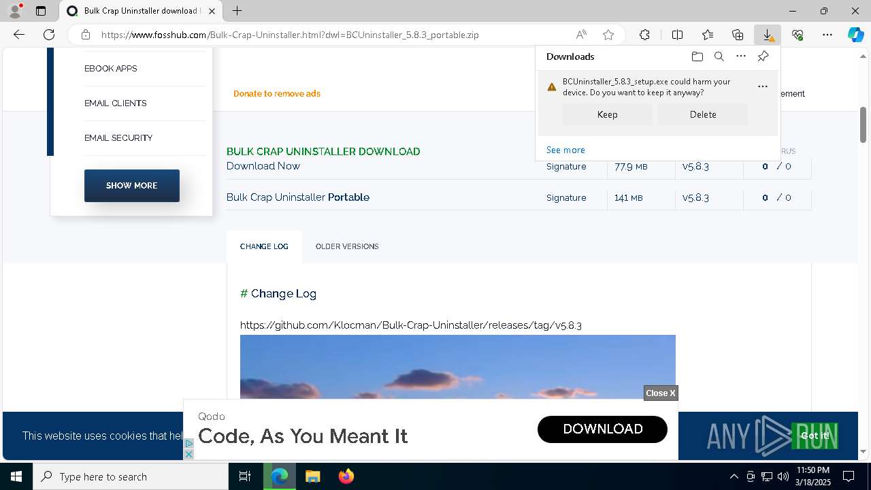Open the Windows Start menu
Screen dimensions: 871x490
[16, 476]
